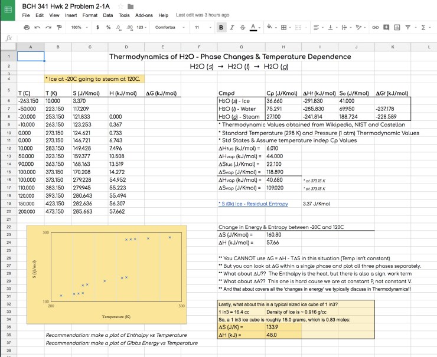Open the View menu
Screen dimensions: 437x357
(x=54, y=15)
